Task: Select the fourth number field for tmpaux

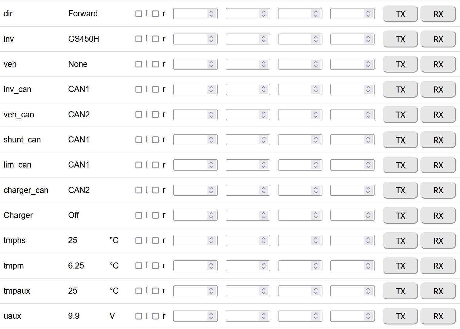Action: pos(347,291)
